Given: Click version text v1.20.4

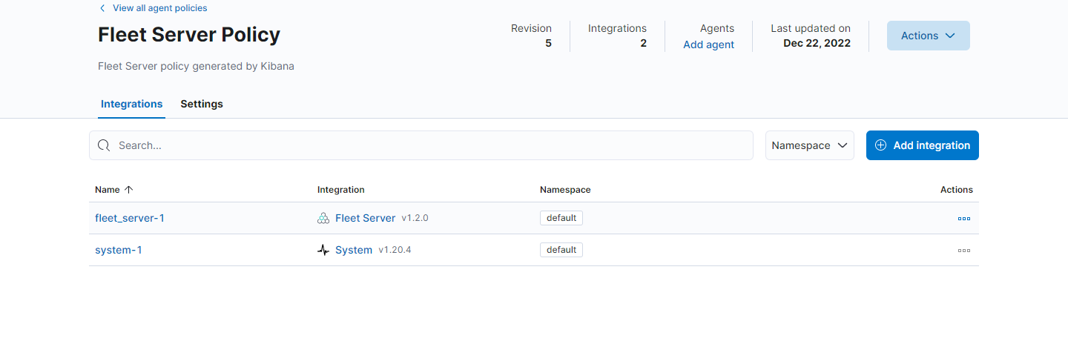Looking at the screenshot, I should coord(395,251).
